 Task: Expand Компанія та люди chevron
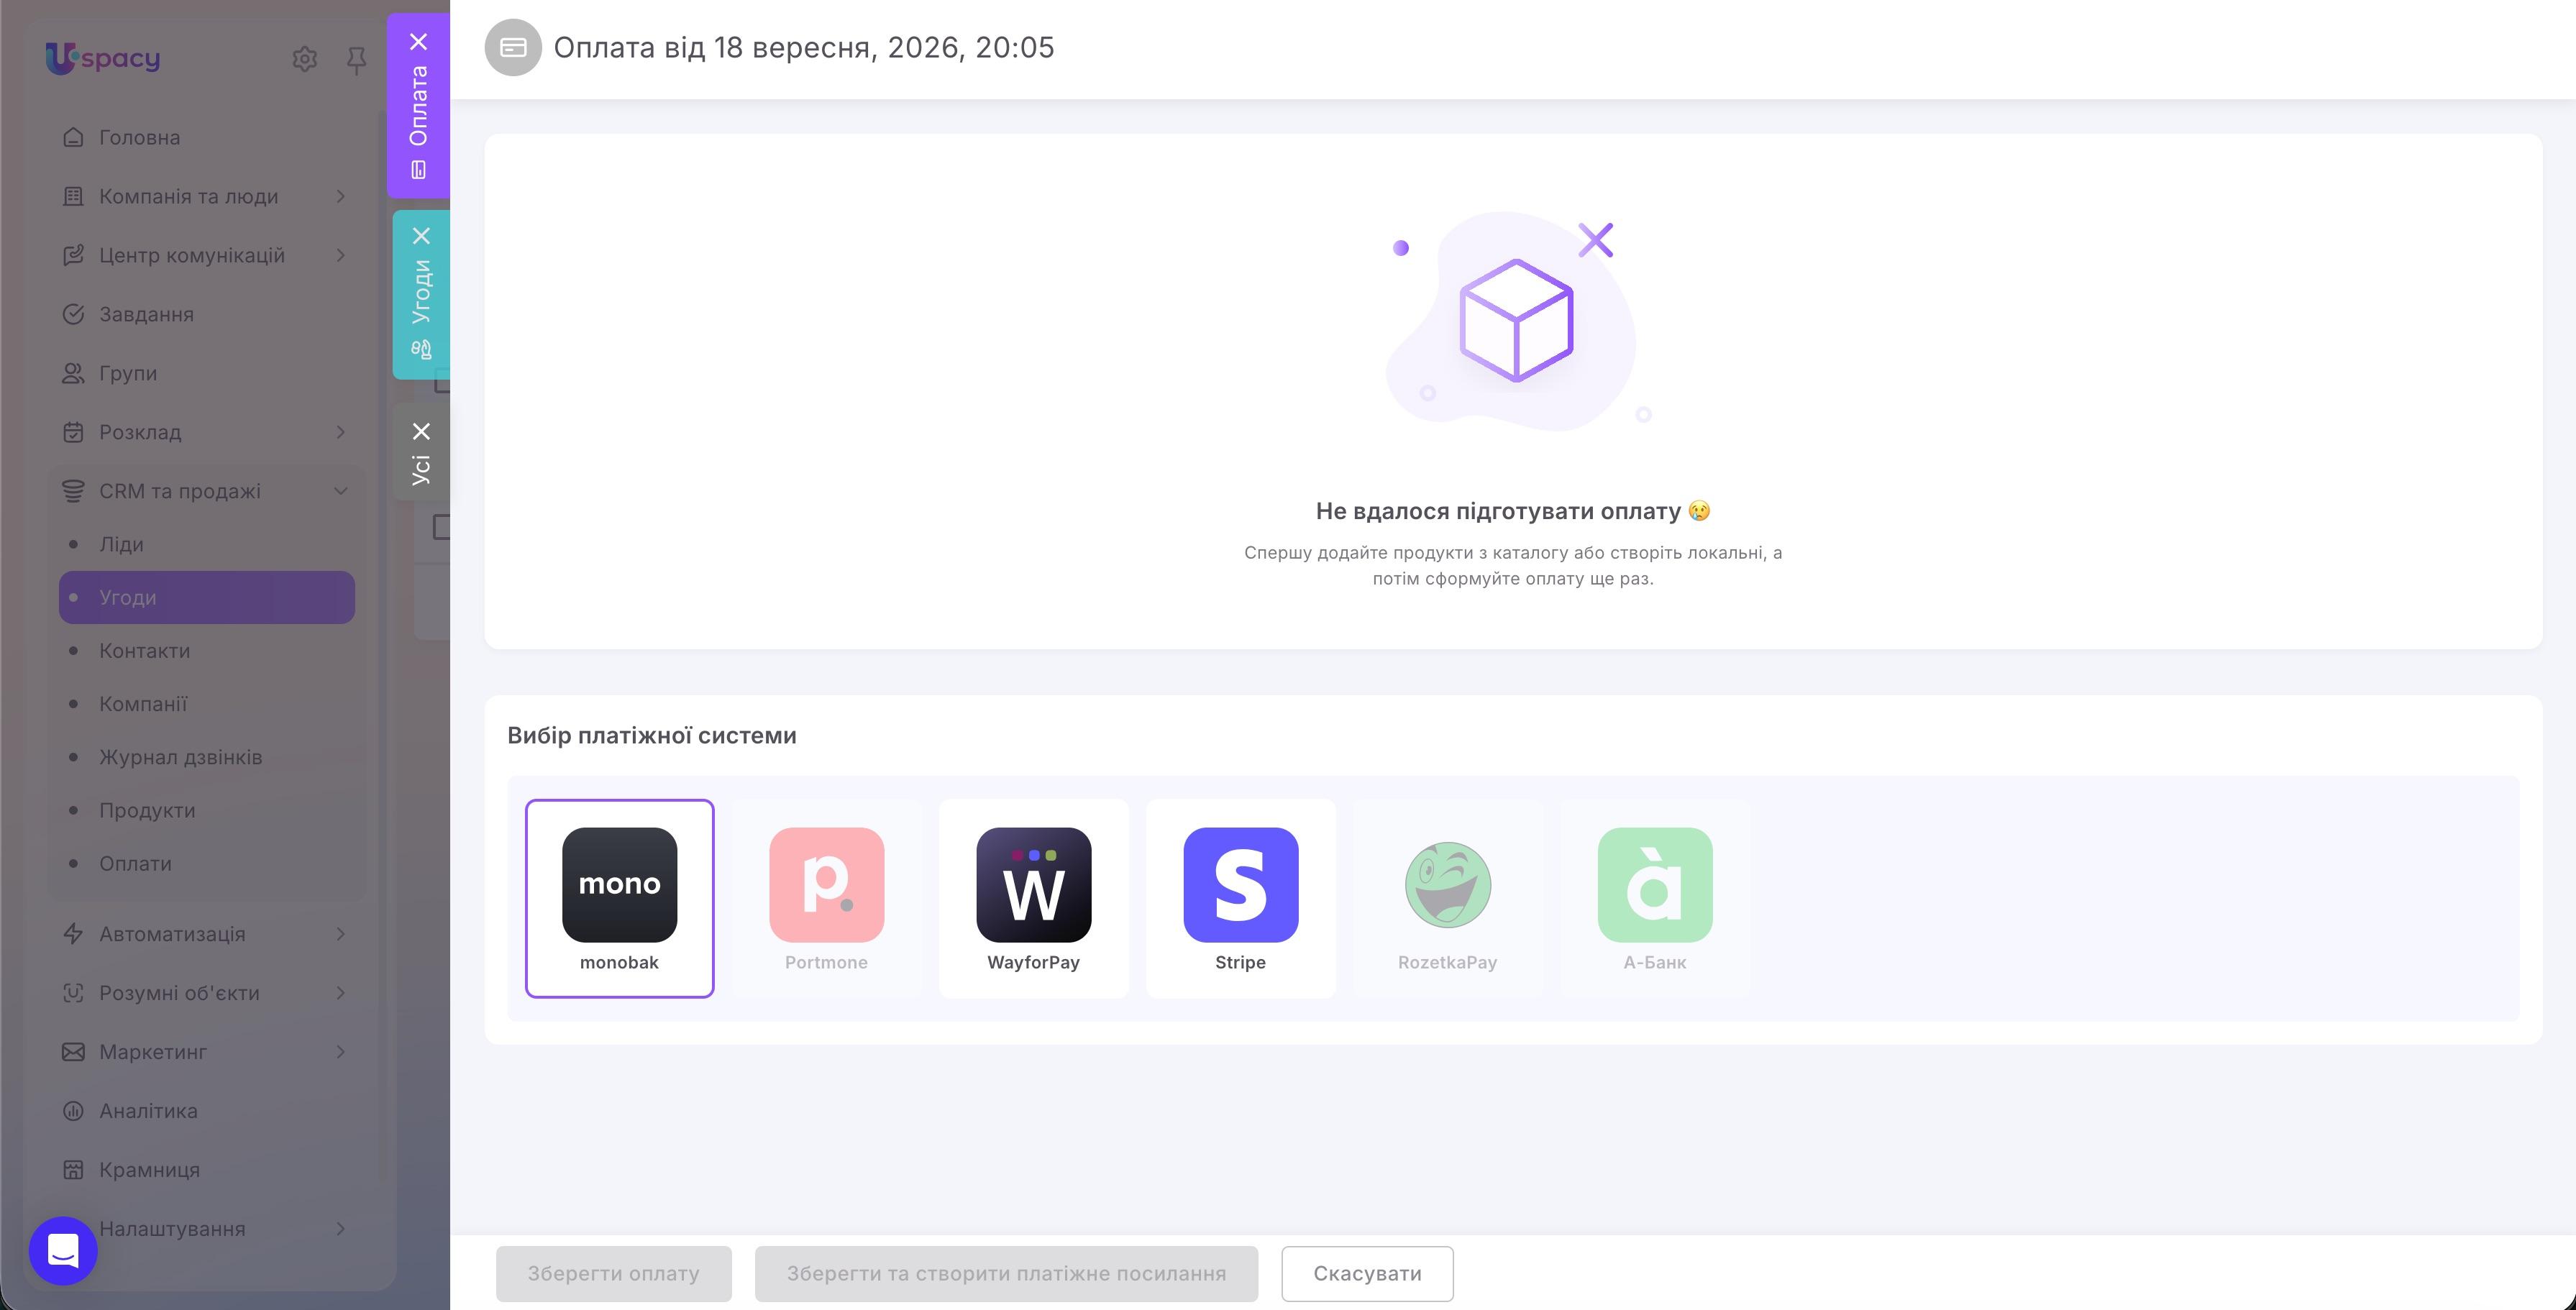point(341,196)
